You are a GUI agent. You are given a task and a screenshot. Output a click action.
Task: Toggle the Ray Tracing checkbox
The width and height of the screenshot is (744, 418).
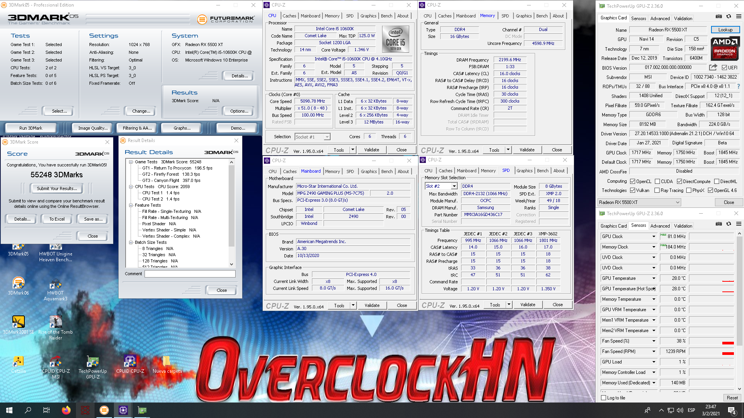pos(657,190)
